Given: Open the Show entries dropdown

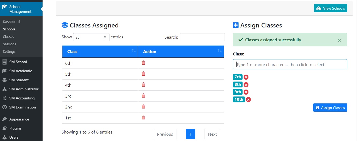Looking at the screenshot, I should 91,37.
